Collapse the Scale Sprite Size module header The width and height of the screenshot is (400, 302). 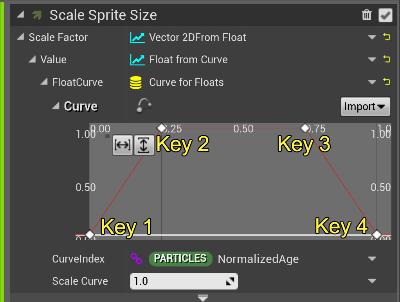pyautogui.click(x=21, y=15)
